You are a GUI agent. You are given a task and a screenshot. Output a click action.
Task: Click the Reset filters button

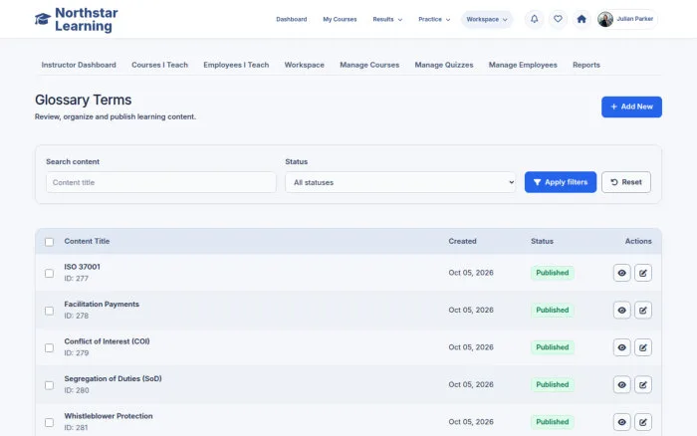click(x=626, y=182)
